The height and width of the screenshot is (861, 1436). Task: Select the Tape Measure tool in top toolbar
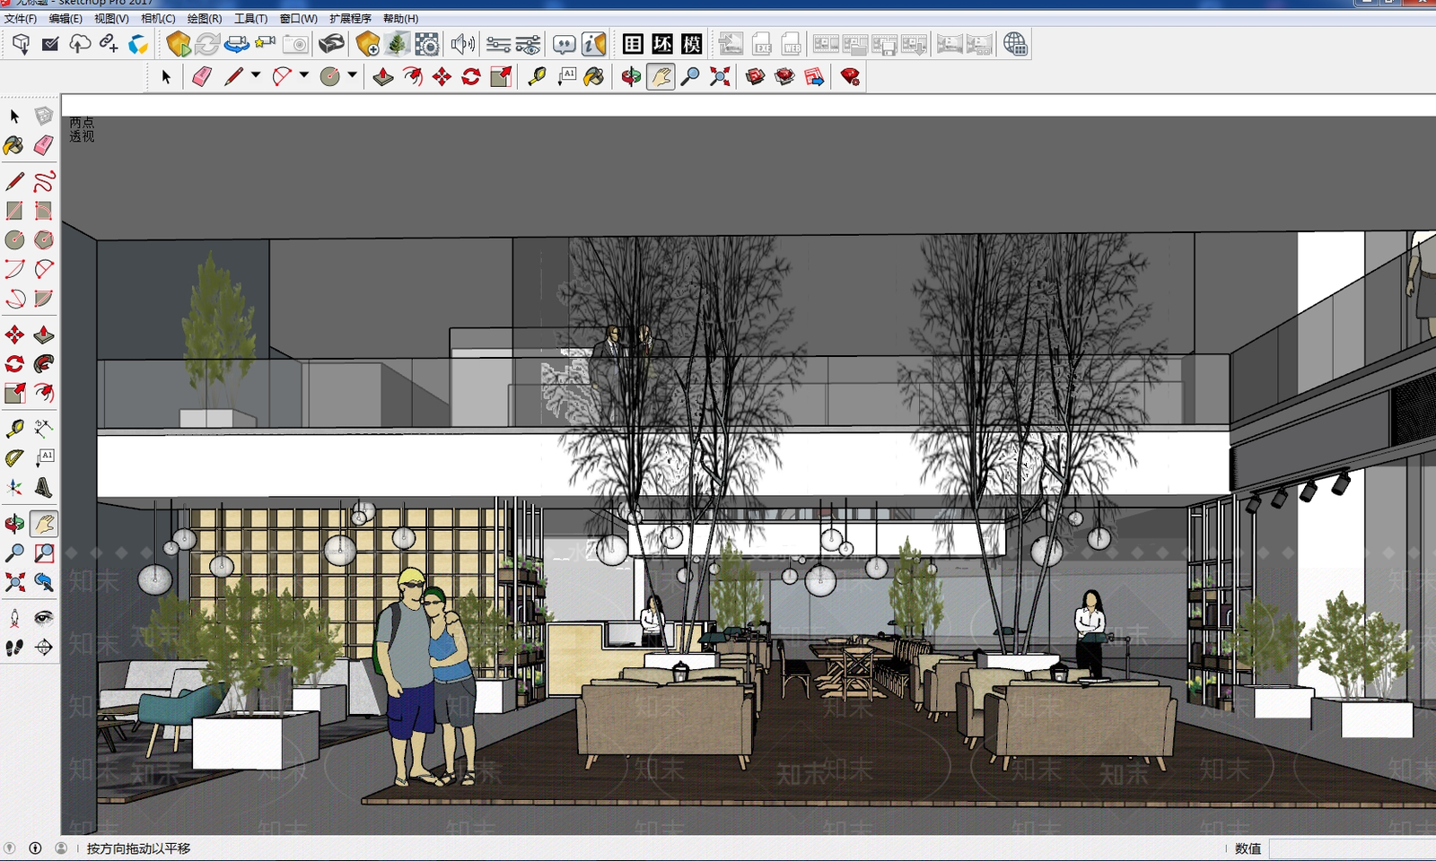pos(537,77)
